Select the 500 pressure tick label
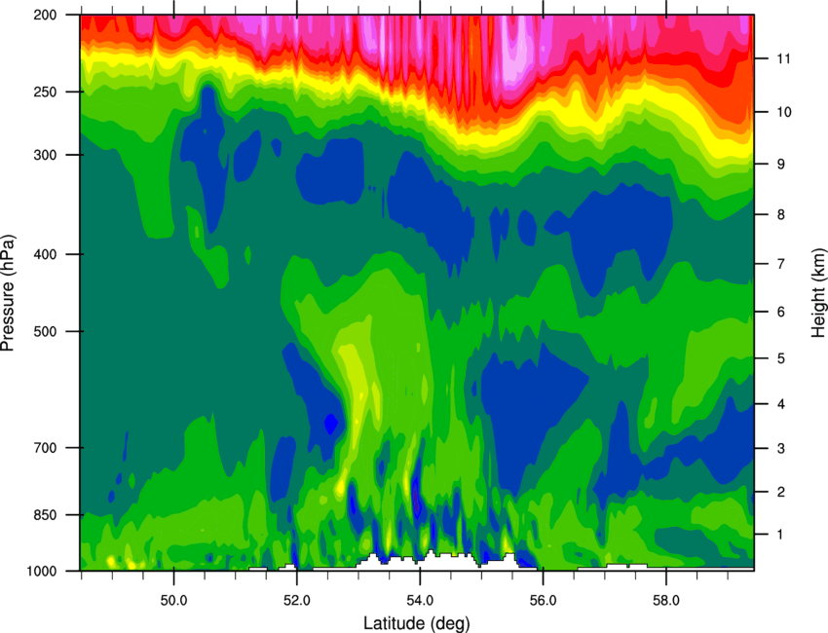828x633 pixels. (46, 331)
